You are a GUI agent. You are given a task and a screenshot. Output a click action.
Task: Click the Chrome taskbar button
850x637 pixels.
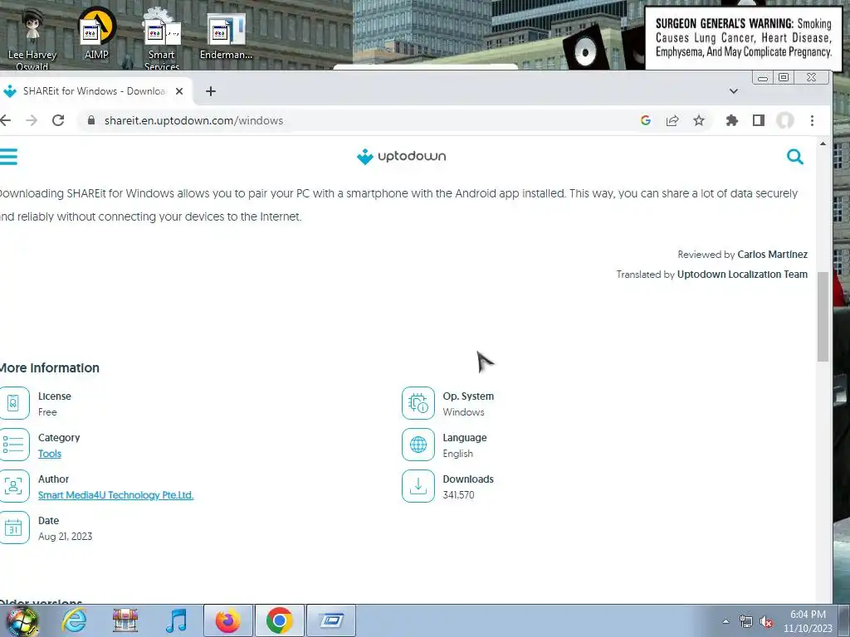(x=279, y=620)
